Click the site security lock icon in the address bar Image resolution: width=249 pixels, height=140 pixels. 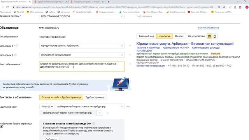(x=14, y=7)
